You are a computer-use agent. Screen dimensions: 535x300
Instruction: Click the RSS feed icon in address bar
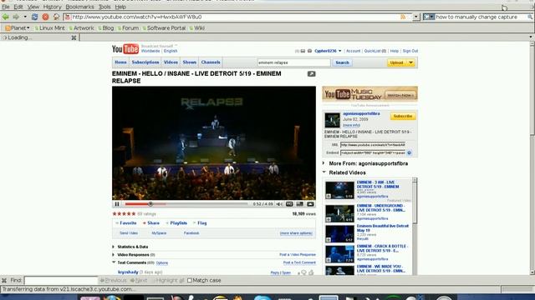[403, 17]
